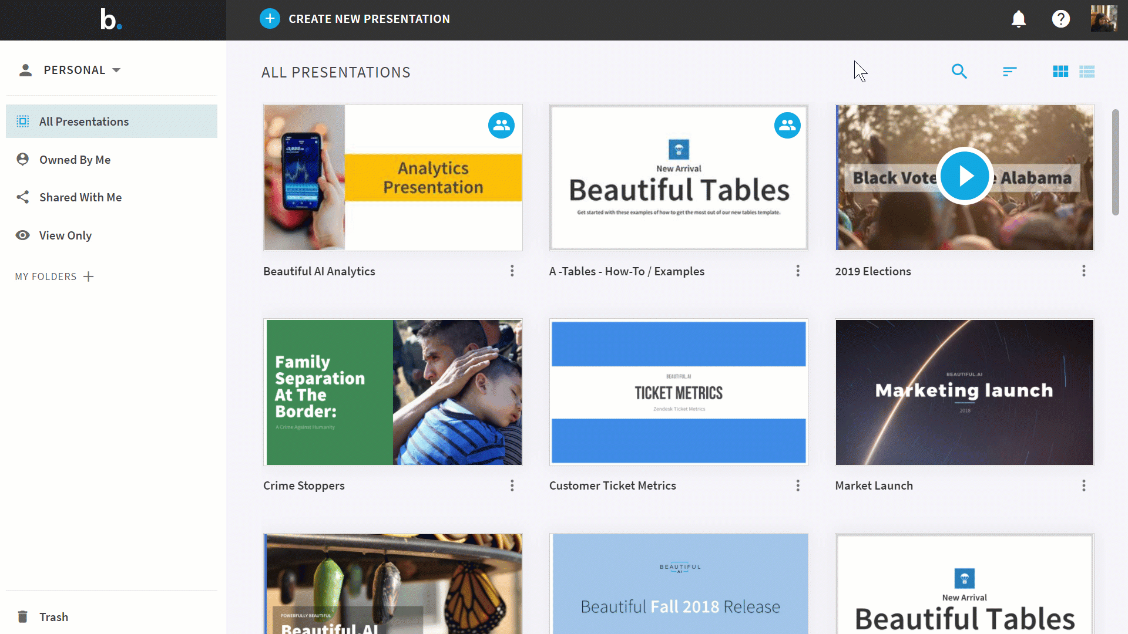Click the trash can icon
The image size is (1128, 634).
pos(23,616)
